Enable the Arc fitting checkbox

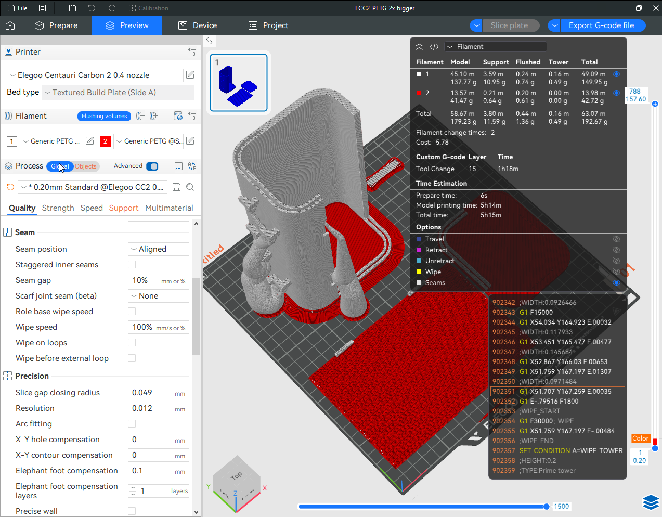click(x=132, y=424)
